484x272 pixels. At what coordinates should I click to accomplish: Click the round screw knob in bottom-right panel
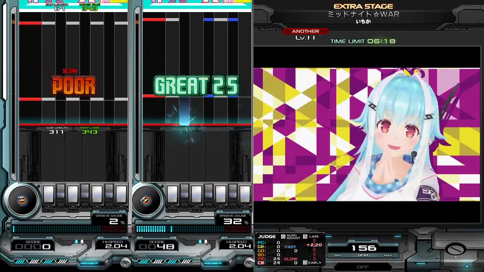tap(455, 249)
